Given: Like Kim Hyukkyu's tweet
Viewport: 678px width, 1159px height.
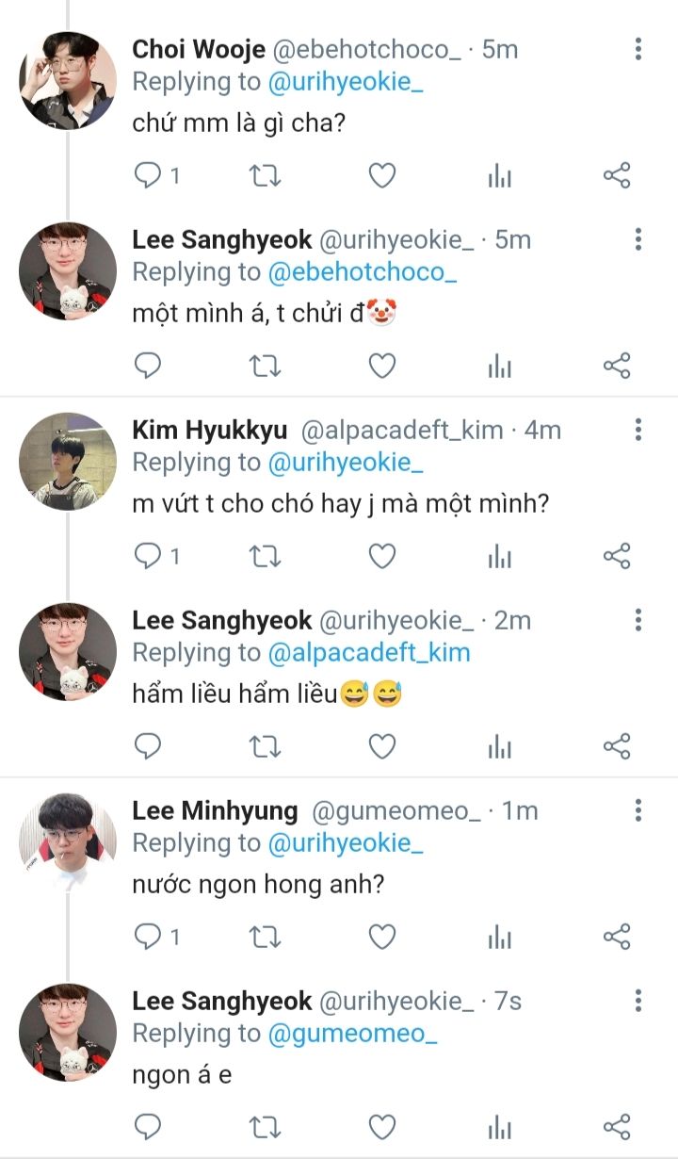Looking at the screenshot, I should coord(381,557).
